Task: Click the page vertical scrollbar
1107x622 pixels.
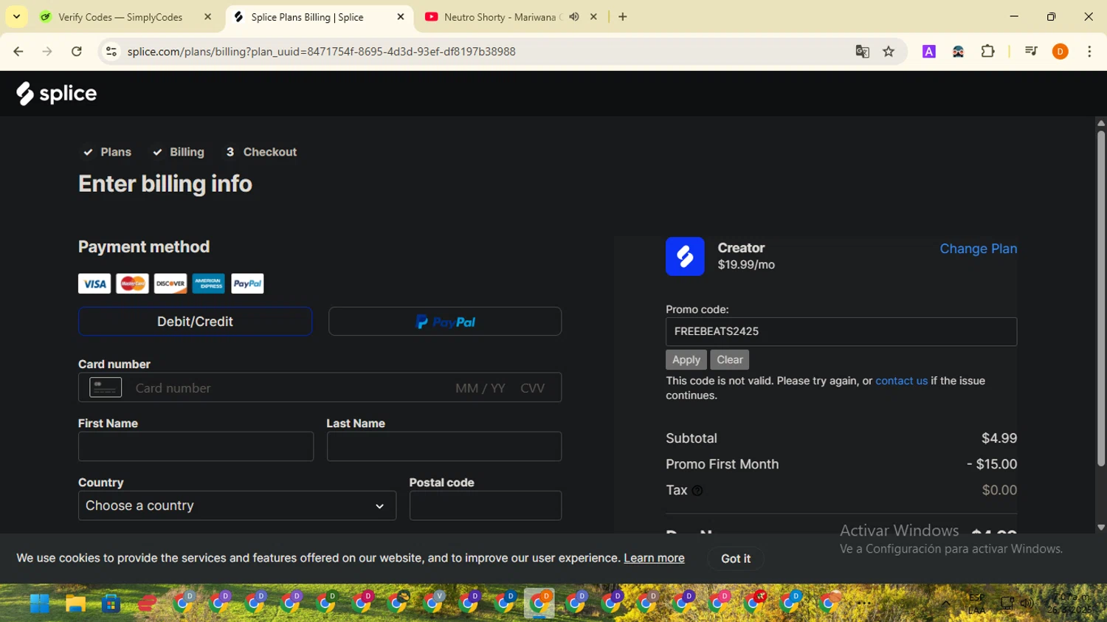Action: coord(1100,295)
